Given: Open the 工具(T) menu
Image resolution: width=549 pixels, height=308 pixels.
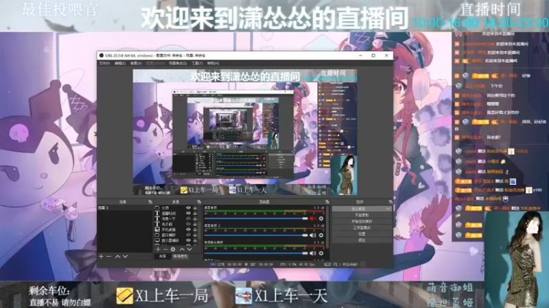Looking at the screenshot, I should tap(197, 63).
